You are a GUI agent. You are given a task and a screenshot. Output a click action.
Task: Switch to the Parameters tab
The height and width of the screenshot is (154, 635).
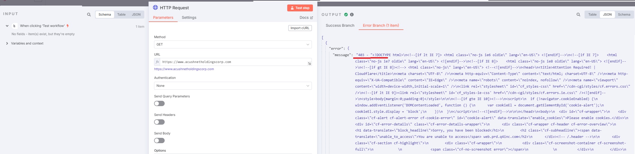[163, 17]
